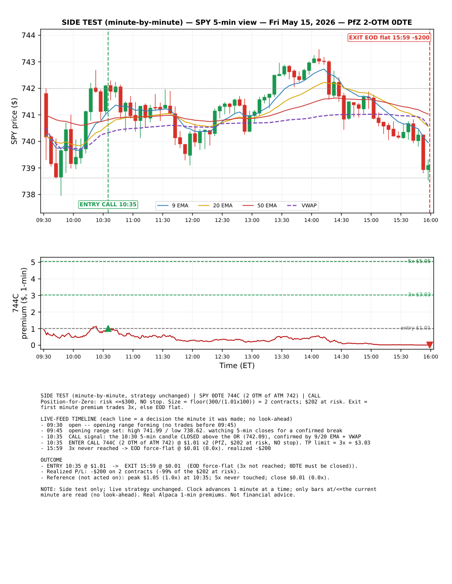452x584 pixels.
Task: Click the 20 EMA yellow legend line
Action: pyautogui.click(x=203, y=206)
